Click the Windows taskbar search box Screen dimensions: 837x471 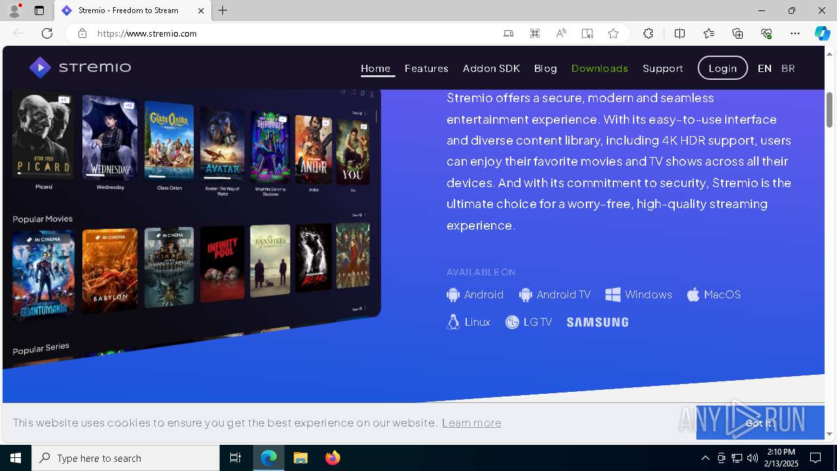(x=126, y=458)
